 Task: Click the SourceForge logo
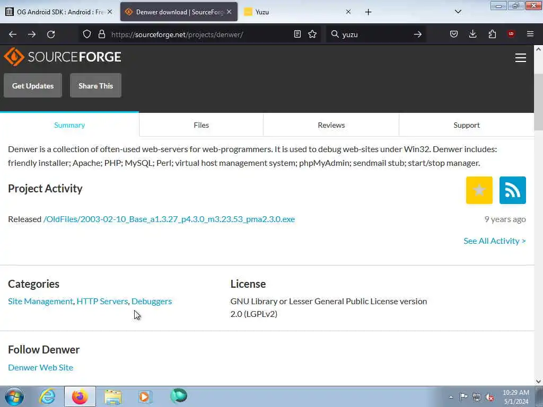(63, 57)
